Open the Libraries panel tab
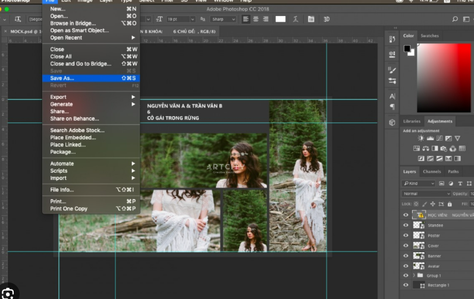 click(x=412, y=121)
